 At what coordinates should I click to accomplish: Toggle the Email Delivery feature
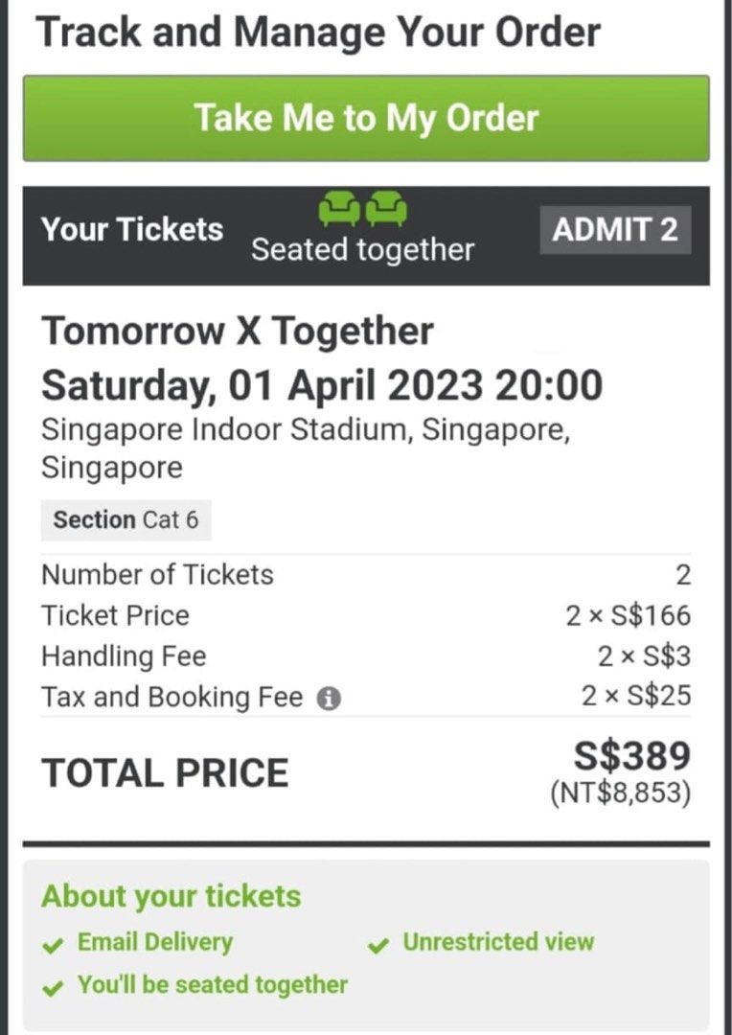point(153,943)
